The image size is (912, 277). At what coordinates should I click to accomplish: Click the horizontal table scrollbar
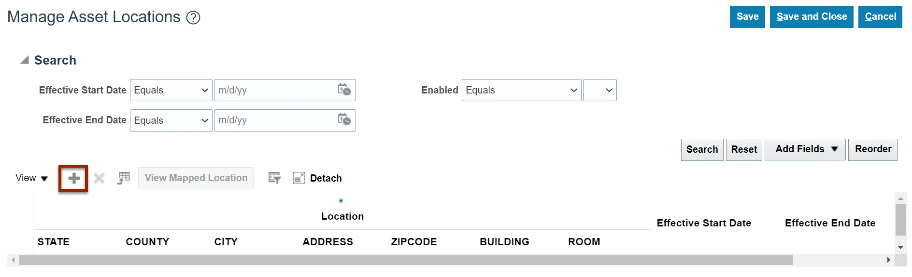pyautogui.click(x=406, y=260)
